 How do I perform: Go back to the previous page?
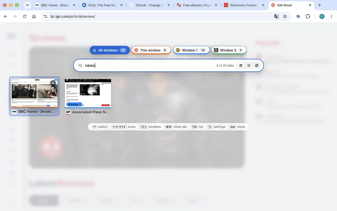coord(6,16)
